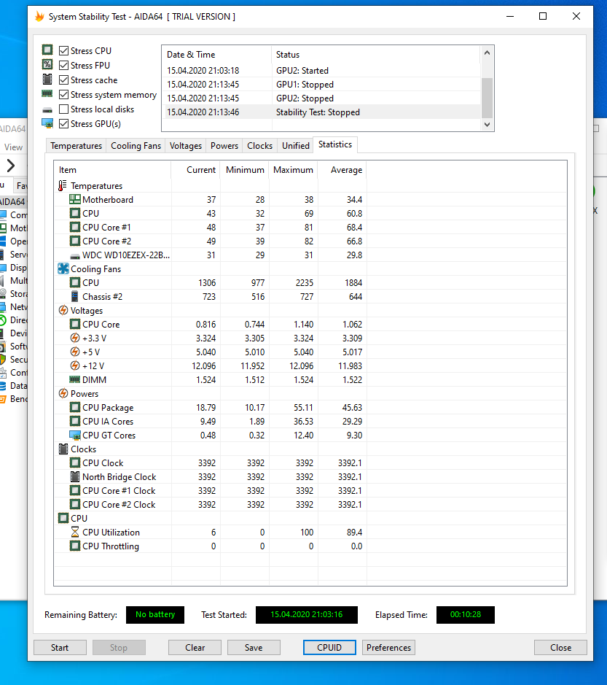Toggle the Stress GPU(s) checkbox
Viewport: 607px width, 685px height.
(63, 123)
